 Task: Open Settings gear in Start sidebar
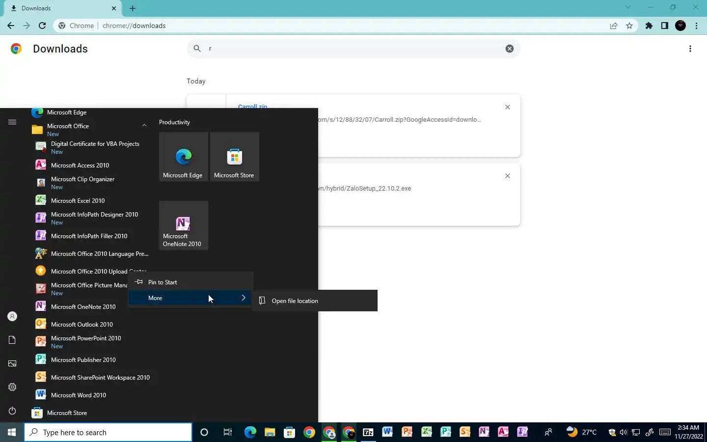pos(12,387)
